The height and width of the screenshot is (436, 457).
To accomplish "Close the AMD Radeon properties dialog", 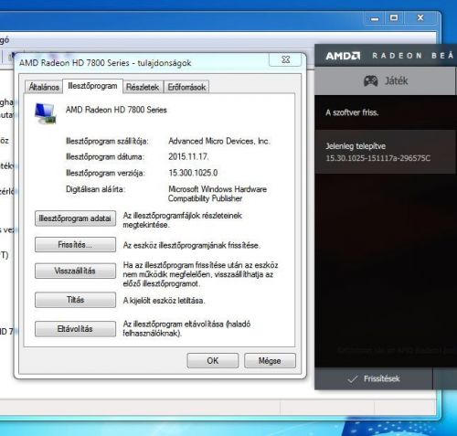I will click(285, 59).
